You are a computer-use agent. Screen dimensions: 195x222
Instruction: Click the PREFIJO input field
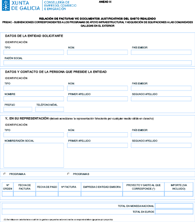[18, 109]
